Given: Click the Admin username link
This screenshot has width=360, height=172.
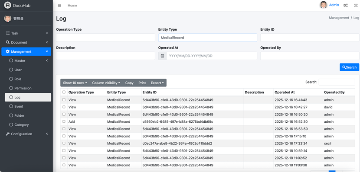Looking at the screenshot, I should [334, 5].
